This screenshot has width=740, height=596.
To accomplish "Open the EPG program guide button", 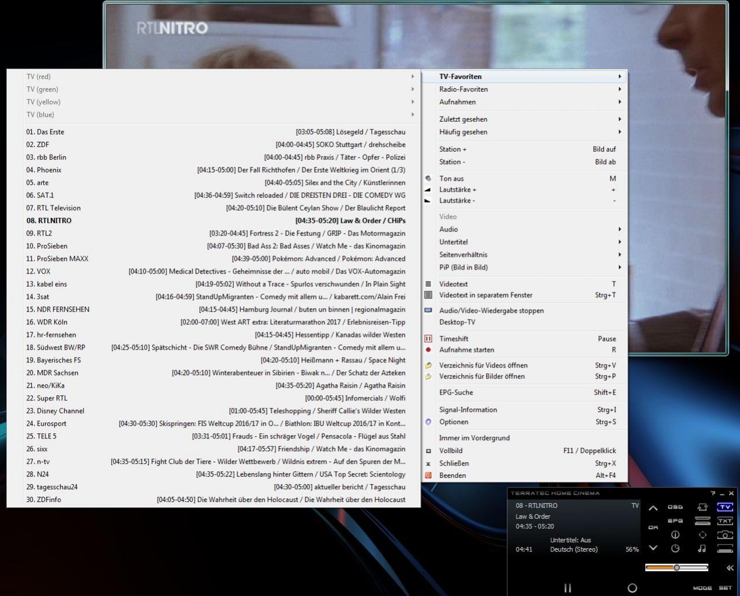I will click(x=675, y=520).
